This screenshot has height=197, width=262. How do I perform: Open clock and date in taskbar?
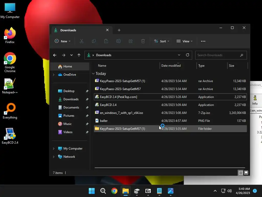coord(243,191)
